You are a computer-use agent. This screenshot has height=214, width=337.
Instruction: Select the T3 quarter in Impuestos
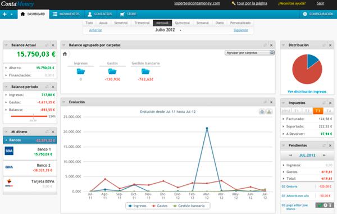[318, 111]
